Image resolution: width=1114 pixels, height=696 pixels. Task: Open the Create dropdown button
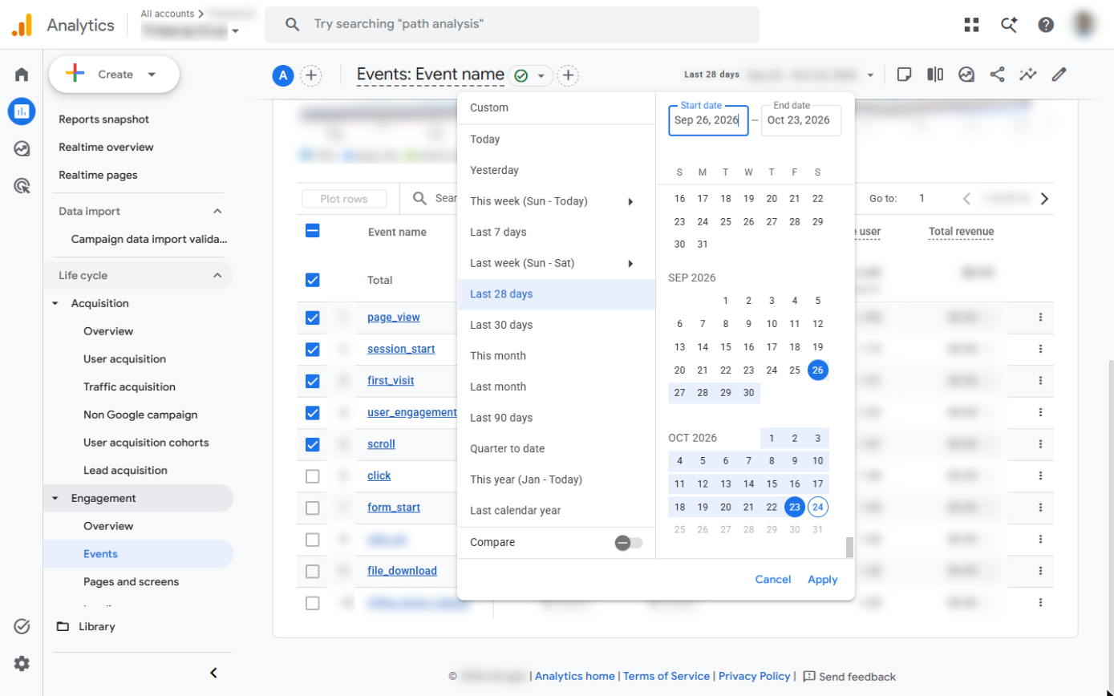(114, 75)
